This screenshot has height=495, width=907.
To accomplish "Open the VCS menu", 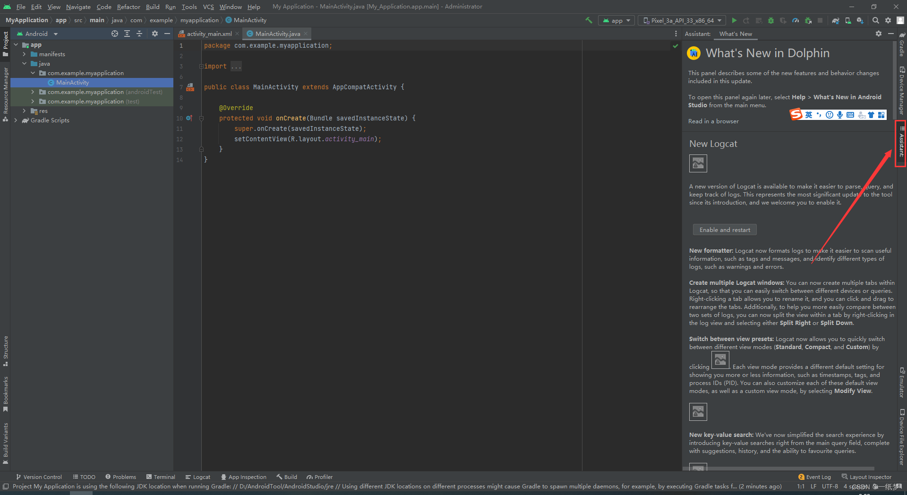I will coord(208,7).
